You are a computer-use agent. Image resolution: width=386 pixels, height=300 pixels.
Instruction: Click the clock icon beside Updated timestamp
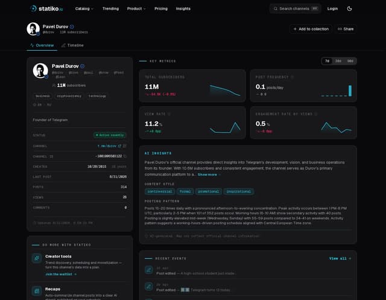pyautogui.click(x=34, y=223)
